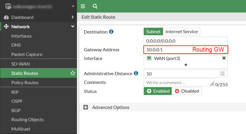Remove WAN (port3) interface with X

tap(224, 58)
